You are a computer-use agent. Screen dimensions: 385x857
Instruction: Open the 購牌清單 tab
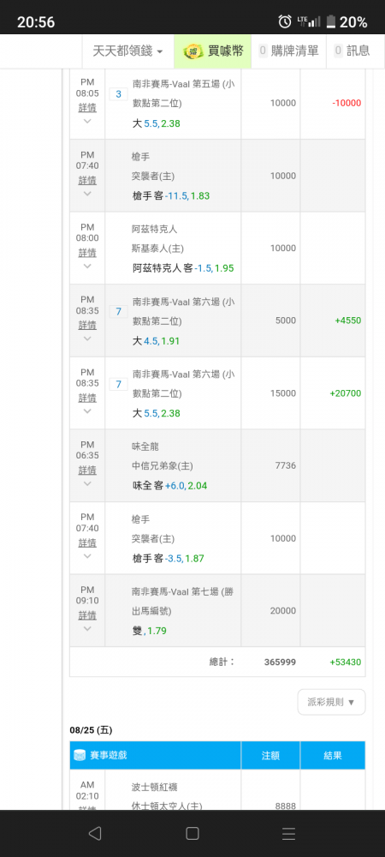(288, 51)
